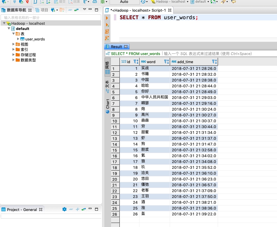Click the green refresh arrows icon in top toolbar
This screenshot has width=277, height=227.
pyautogui.click(x=213, y=1)
